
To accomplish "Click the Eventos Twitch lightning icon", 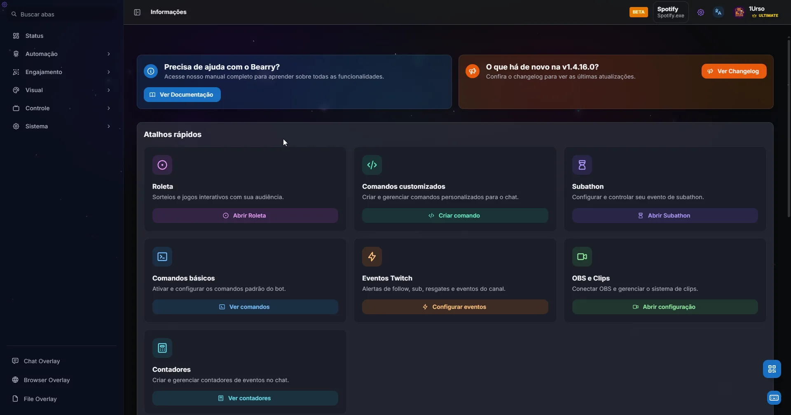I will click(372, 257).
